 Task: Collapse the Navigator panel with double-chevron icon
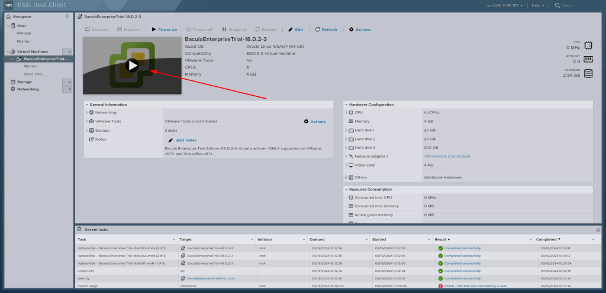click(67, 17)
